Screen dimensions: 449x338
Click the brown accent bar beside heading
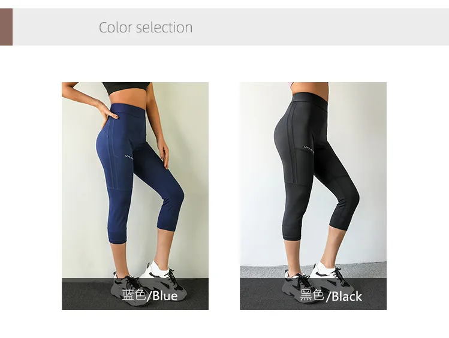pos(7,27)
